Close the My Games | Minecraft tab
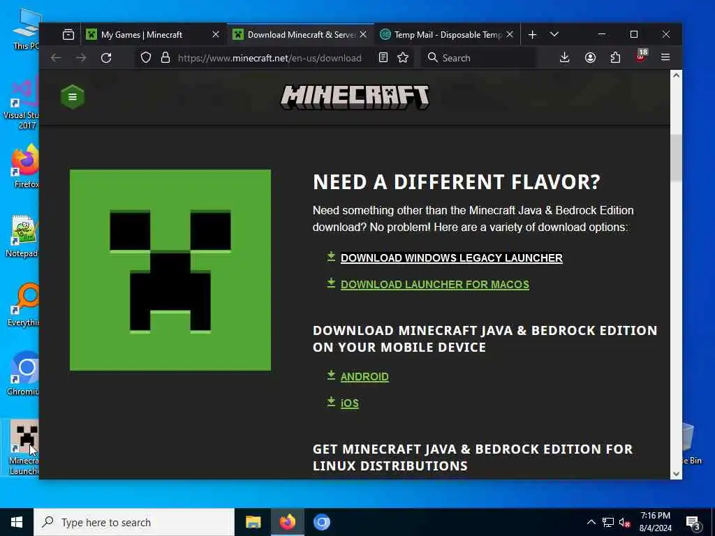The image size is (715, 536). 216,35
